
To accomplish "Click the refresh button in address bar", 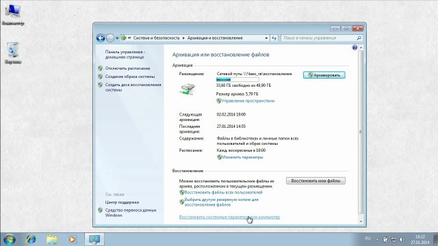I will click(x=274, y=38).
